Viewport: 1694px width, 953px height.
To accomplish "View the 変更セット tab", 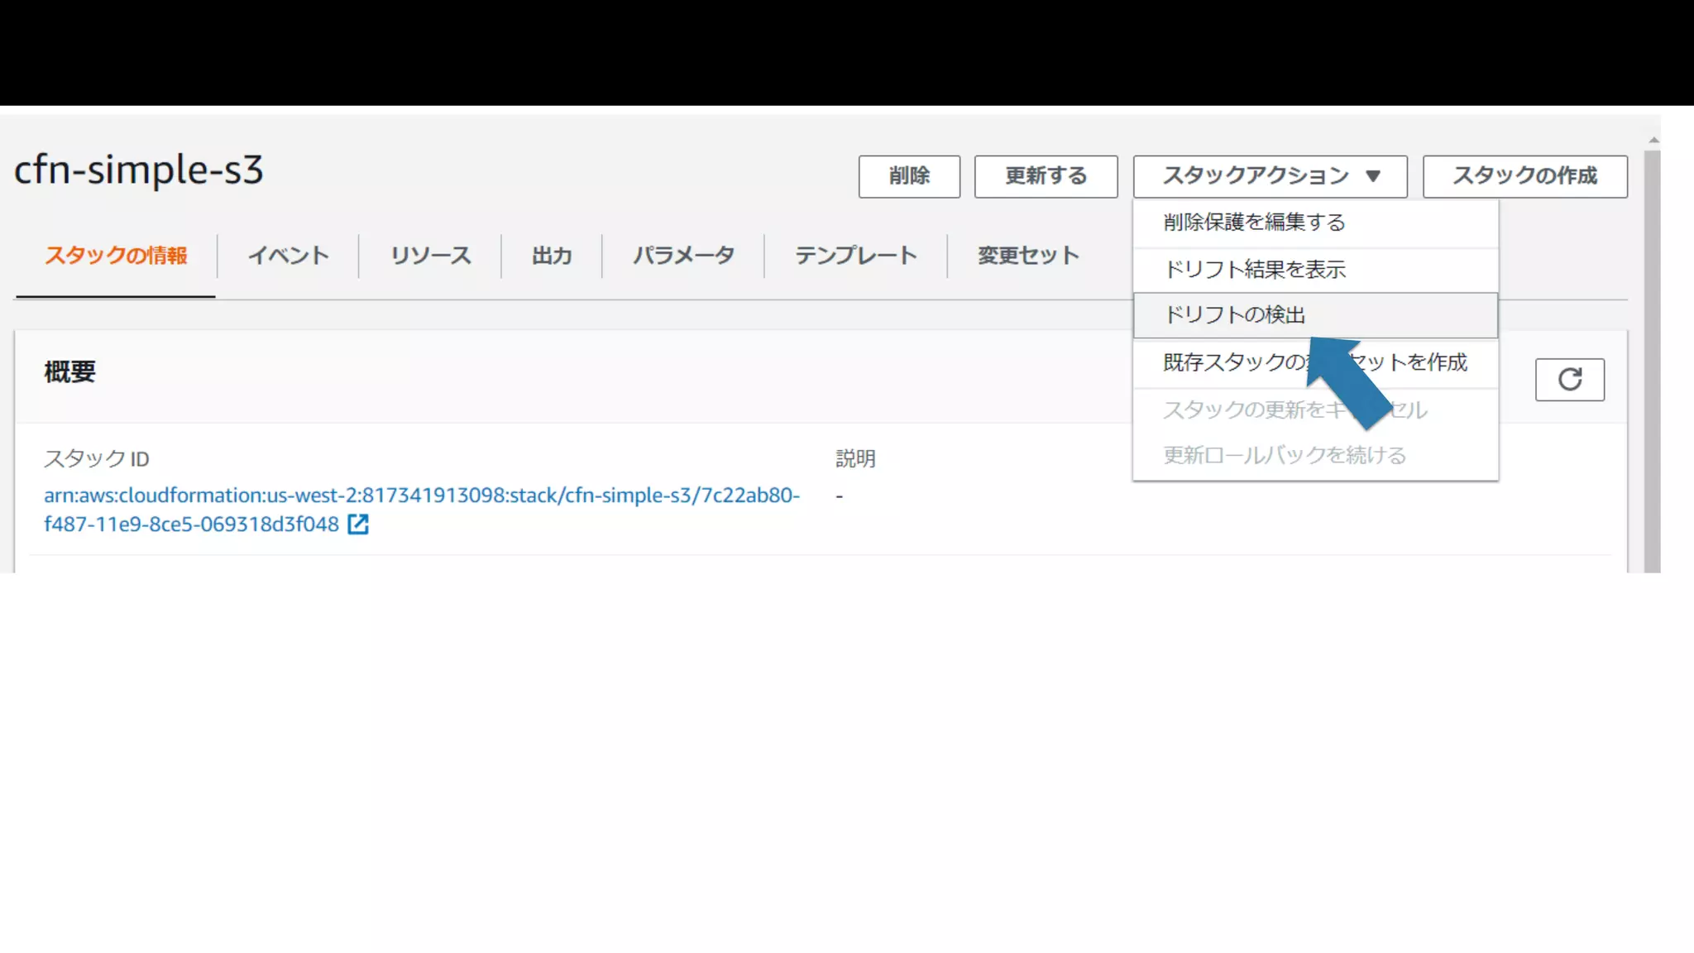I will coord(1028,256).
